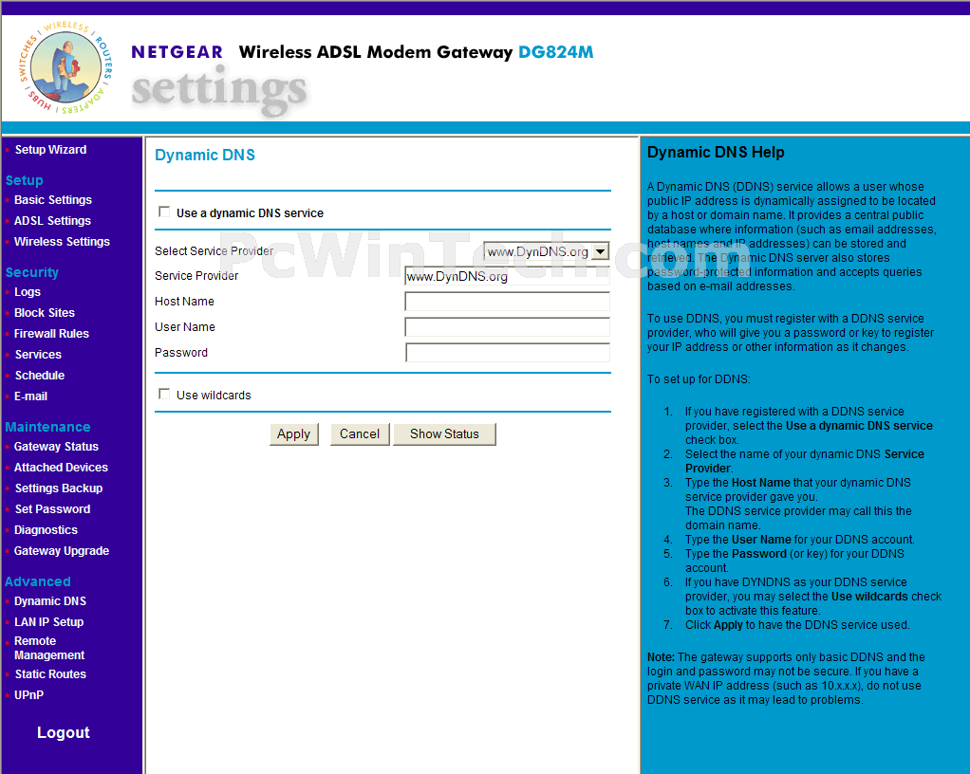Click the Maintenance section header in sidebar
The image size is (970, 774).
pos(47,427)
